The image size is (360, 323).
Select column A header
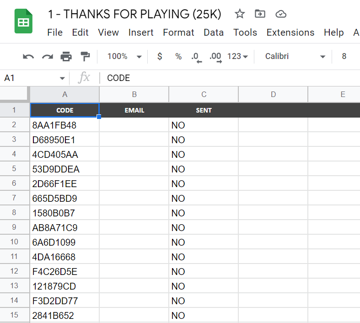click(x=65, y=94)
